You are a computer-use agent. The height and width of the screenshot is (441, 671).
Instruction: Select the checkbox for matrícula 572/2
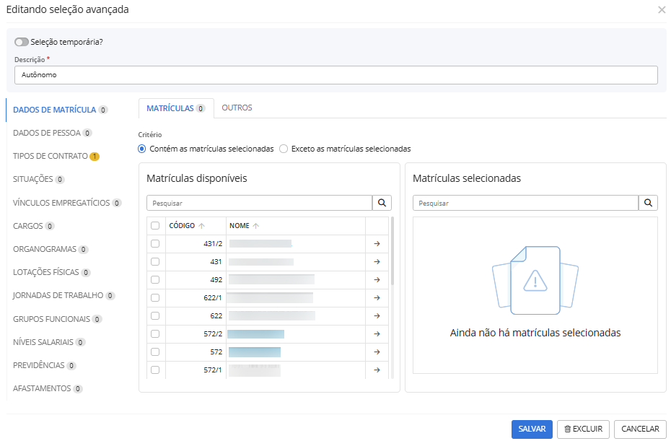pos(155,333)
